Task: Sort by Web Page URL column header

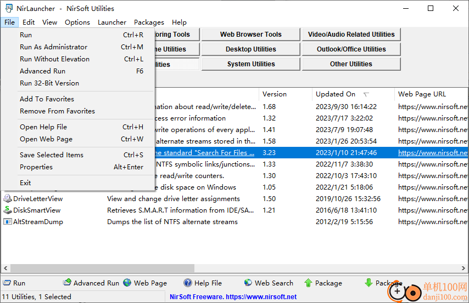Action: coord(432,94)
